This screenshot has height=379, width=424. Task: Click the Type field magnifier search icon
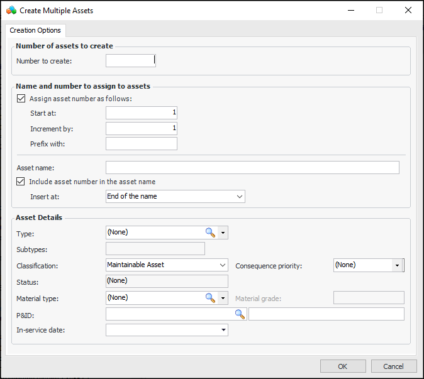click(210, 233)
